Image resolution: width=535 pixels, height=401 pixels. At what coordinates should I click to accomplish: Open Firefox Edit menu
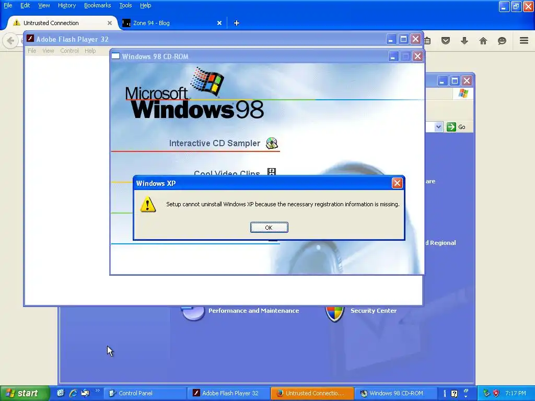coord(25,5)
